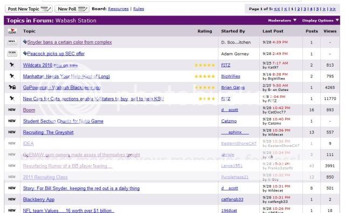The width and height of the screenshot is (345, 213).
Task: Click the NEW badge beside Recruiting: The Greyshirt
Action: [x=12, y=132]
